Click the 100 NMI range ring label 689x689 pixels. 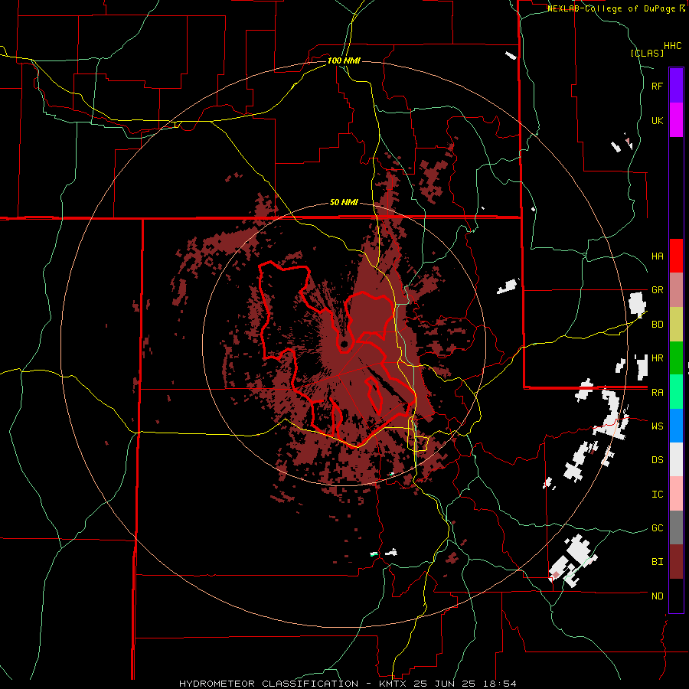pyautogui.click(x=344, y=60)
